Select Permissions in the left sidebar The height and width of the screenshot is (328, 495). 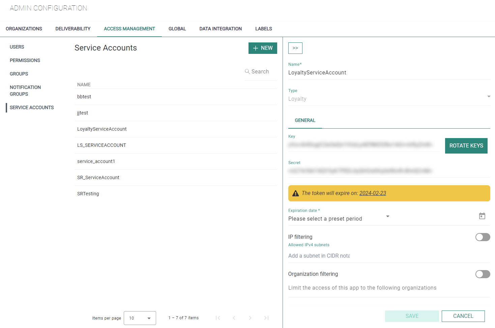[x=25, y=60]
